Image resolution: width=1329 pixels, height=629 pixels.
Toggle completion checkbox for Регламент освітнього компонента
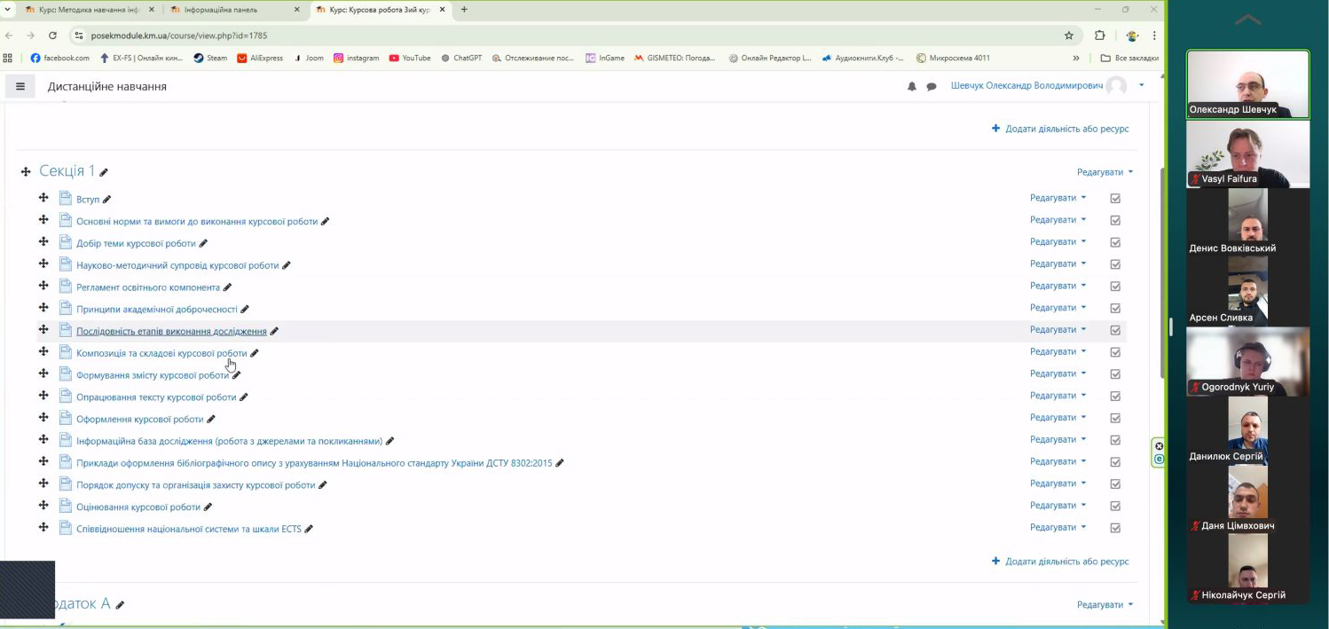(x=1115, y=287)
